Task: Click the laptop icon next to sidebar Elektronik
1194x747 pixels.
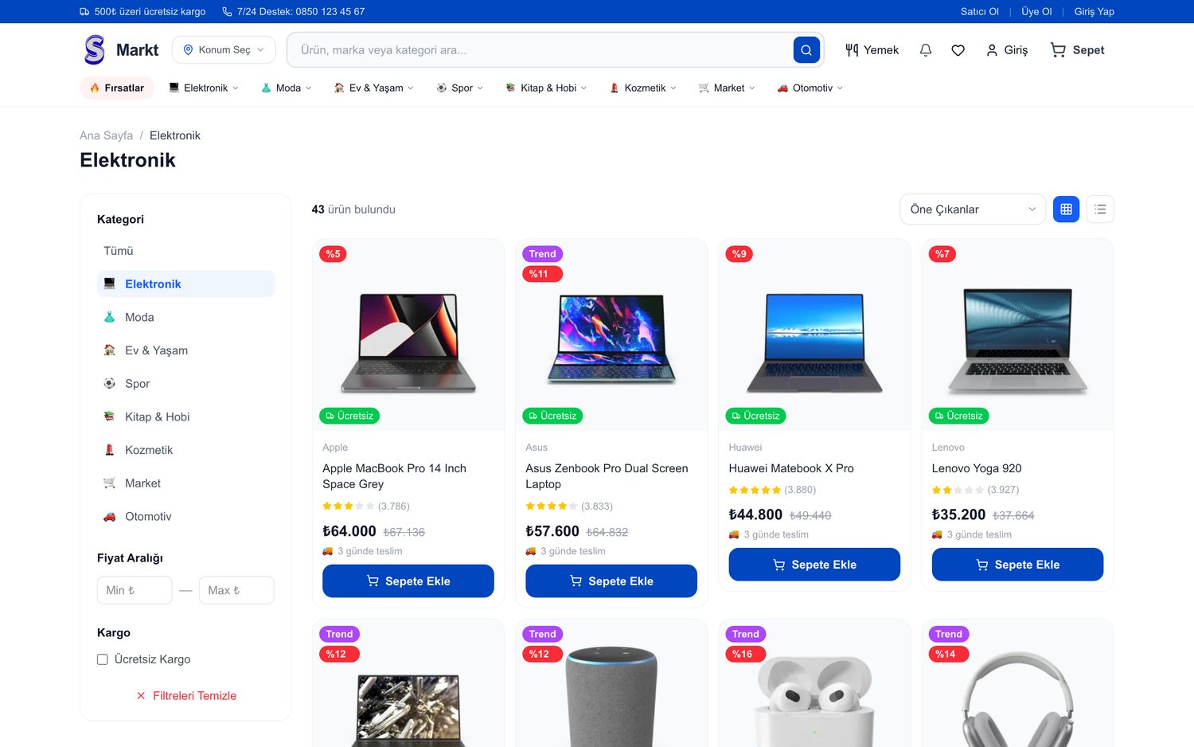Action: click(110, 284)
